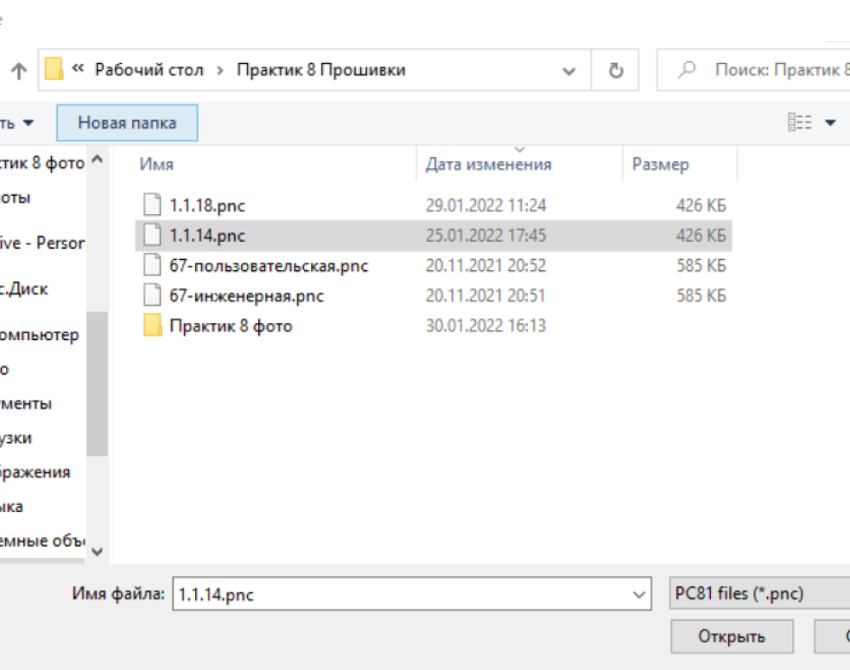850x670 pixels.
Task: Open the view options dropdown arrow
Action: coord(830,123)
